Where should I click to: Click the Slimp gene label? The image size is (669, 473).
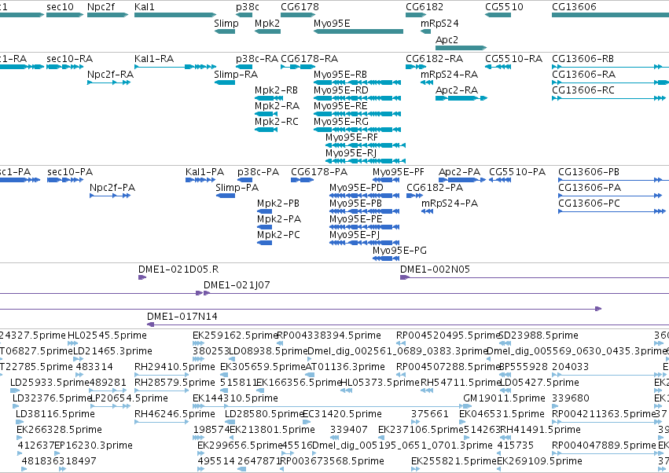(226, 23)
